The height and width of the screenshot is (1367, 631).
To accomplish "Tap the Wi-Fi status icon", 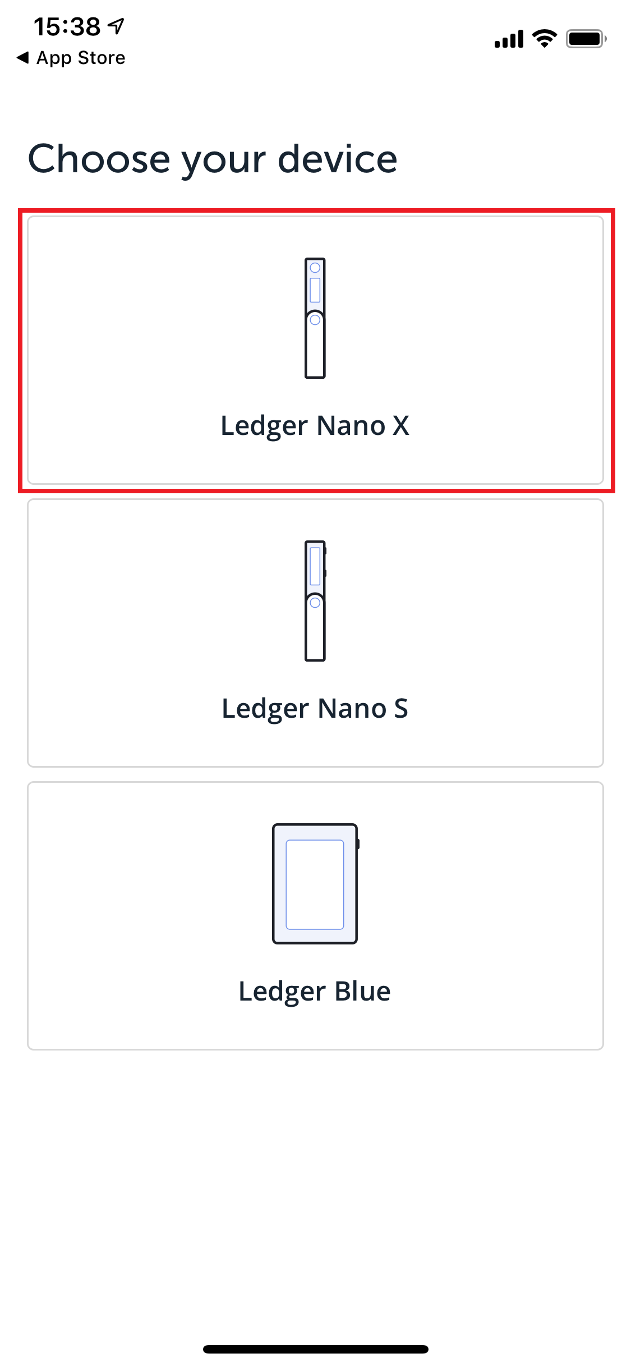I will (544, 39).
